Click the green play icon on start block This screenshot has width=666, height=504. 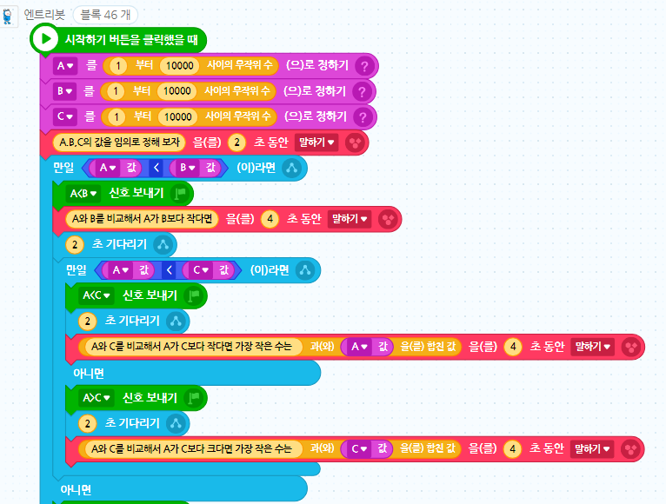pos(44,38)
